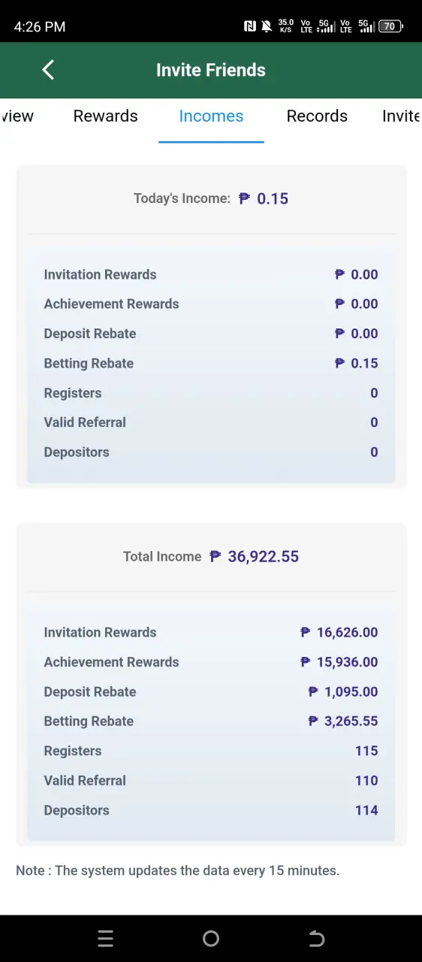Tap the NFC icon in the status bar
Image resolution: width=422 pixels, height=962 pixels.
pyautogui.click(x=250, y=26)
